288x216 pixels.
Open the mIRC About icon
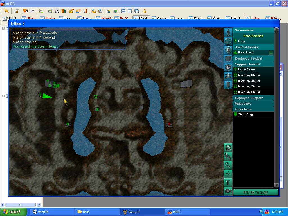pos(145,11)
